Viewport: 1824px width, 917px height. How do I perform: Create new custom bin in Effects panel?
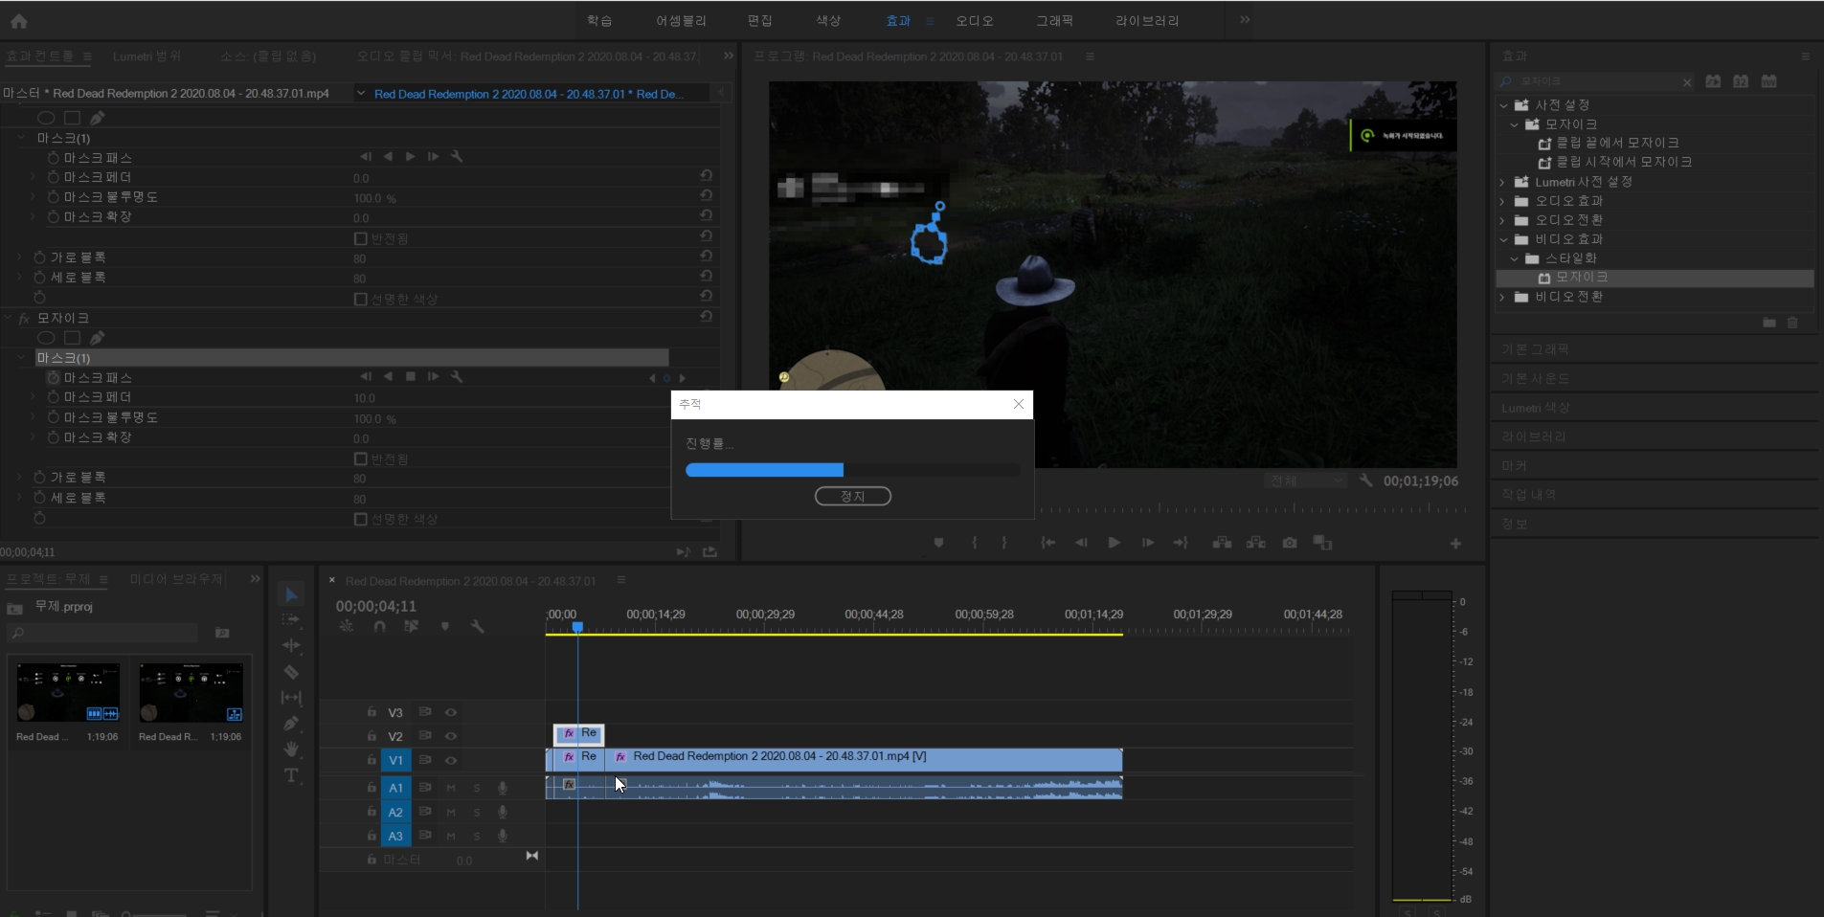[1768, 324]
